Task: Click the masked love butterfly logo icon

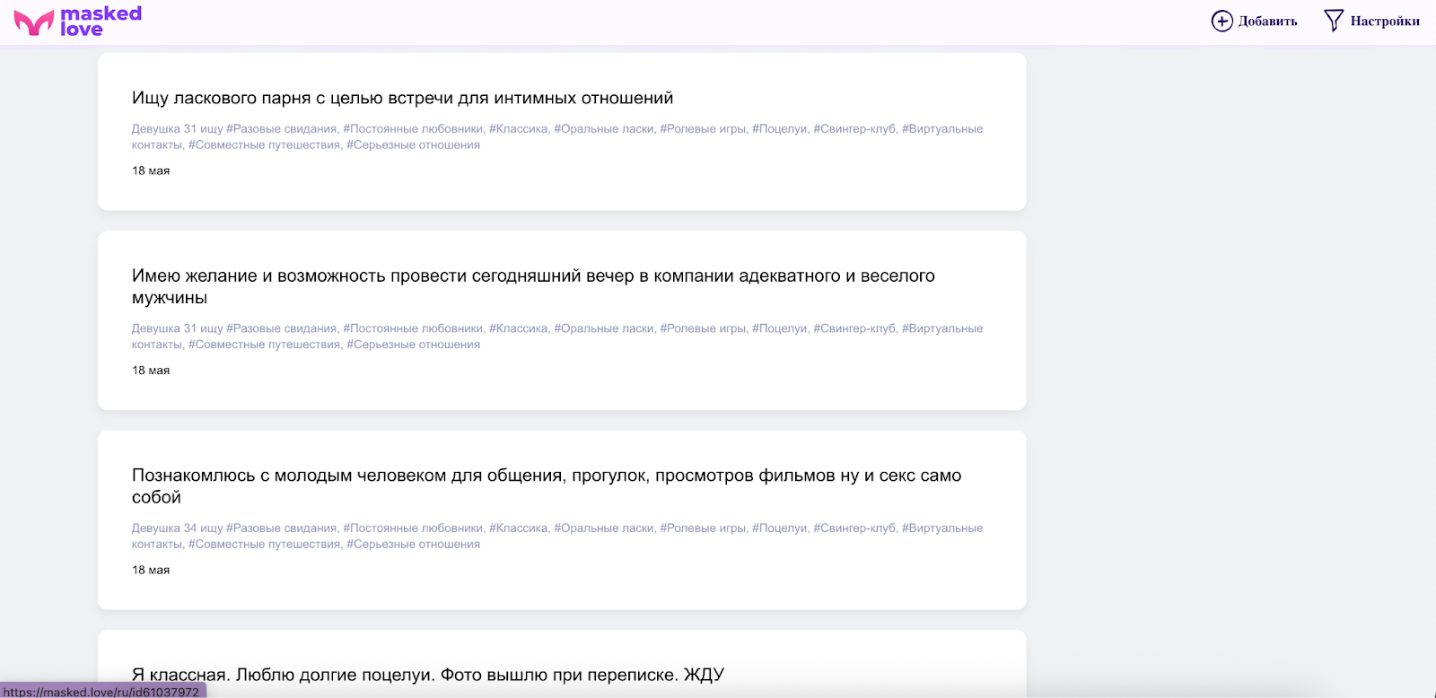Action: click(34, 22)
